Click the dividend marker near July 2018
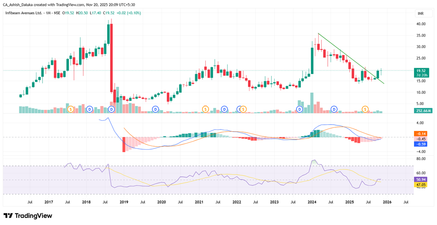This screenshot has height=225, width=437. 111,108
